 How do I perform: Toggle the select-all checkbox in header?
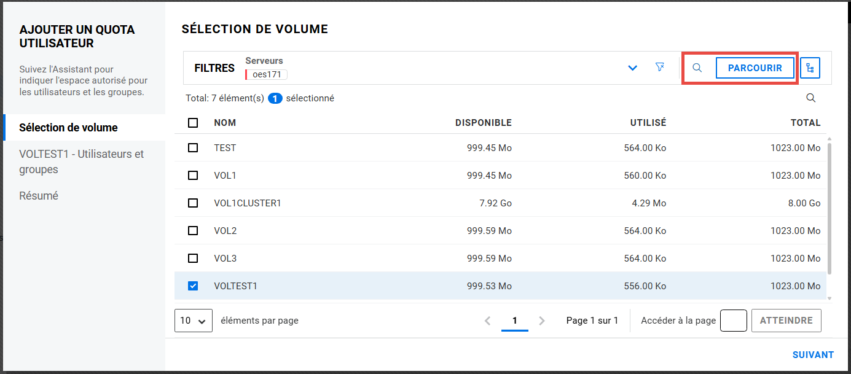click(x=193, y=123)
